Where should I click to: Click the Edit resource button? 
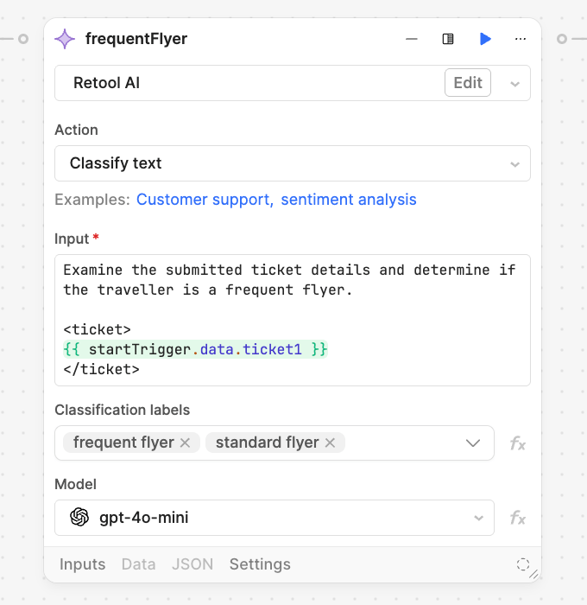pyautogui.click(x=468, y=83)
